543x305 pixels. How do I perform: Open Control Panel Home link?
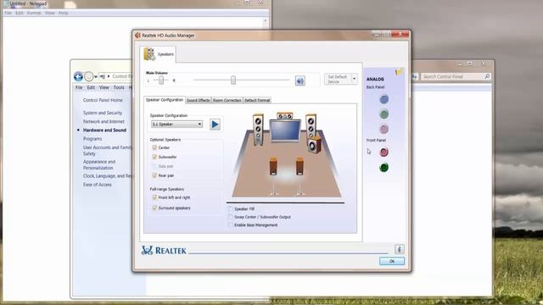pyautogui.click(x=103, y=100)
